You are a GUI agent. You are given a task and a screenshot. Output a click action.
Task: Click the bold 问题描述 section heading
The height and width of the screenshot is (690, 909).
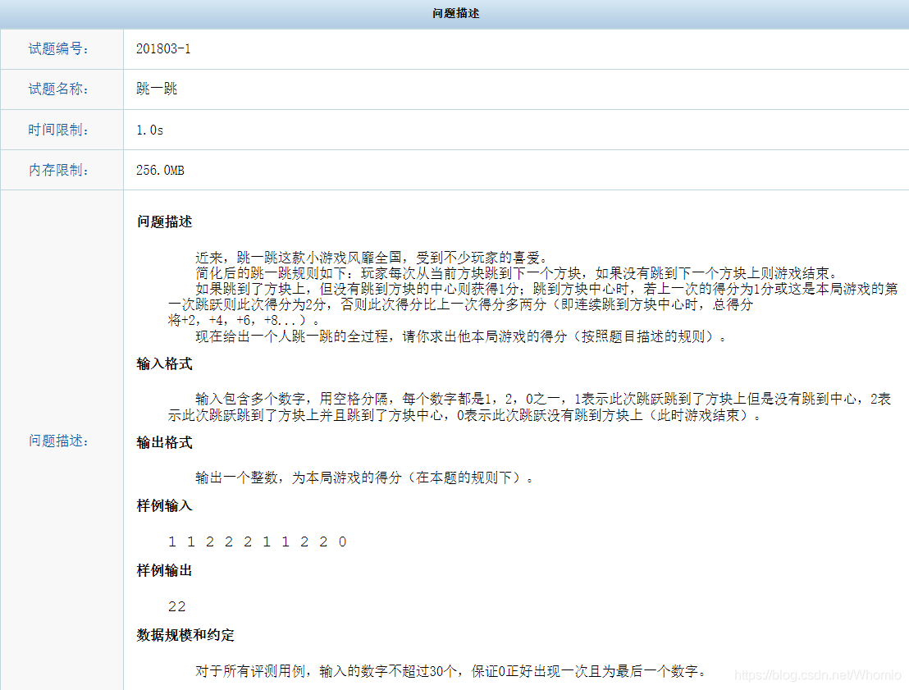165,222
